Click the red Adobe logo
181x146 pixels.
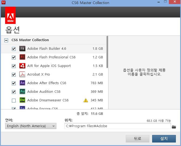coord(11,15)
